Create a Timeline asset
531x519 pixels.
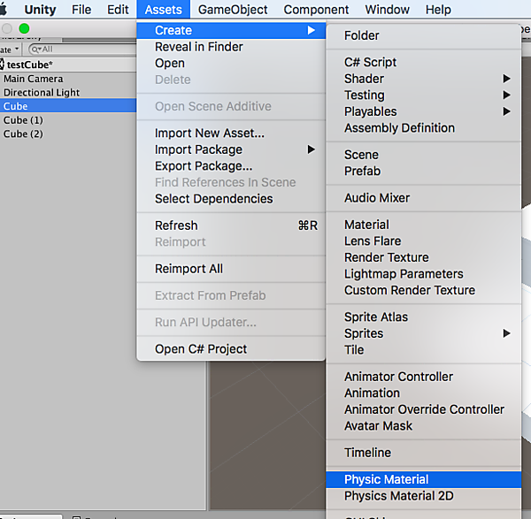423,453
